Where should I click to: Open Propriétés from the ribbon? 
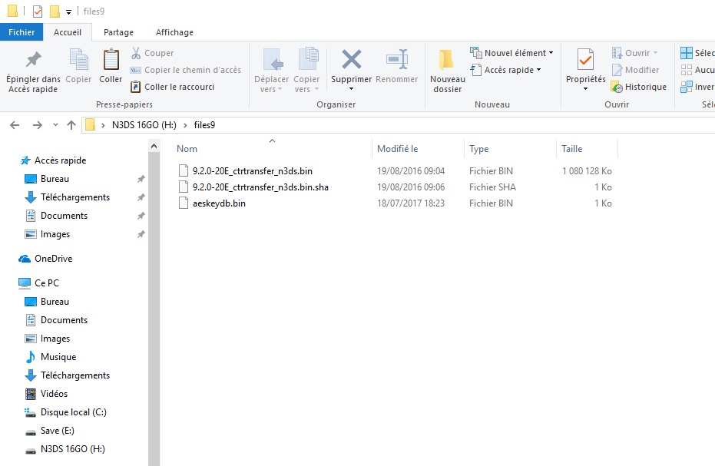point(585,60)
